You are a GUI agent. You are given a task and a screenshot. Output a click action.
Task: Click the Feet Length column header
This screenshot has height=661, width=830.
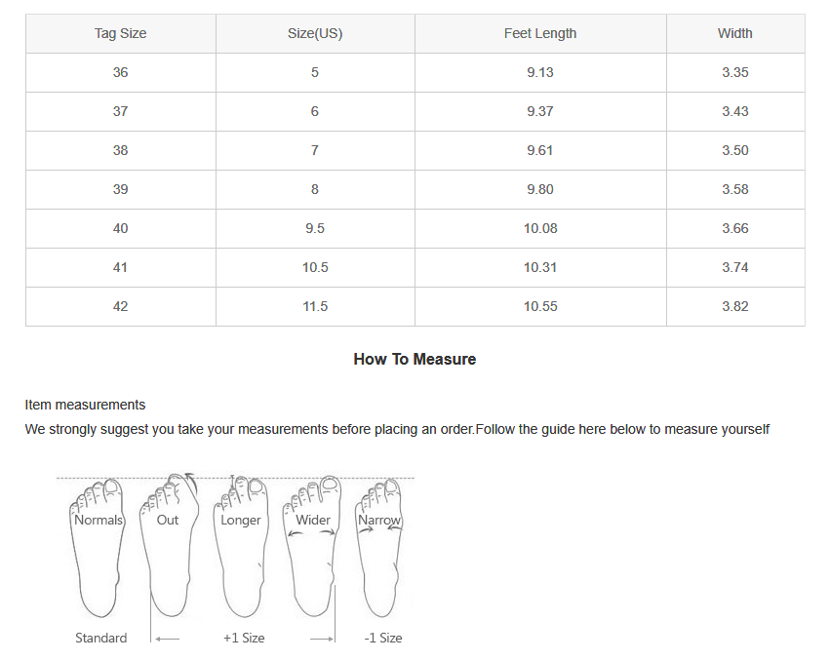[540, 33]
